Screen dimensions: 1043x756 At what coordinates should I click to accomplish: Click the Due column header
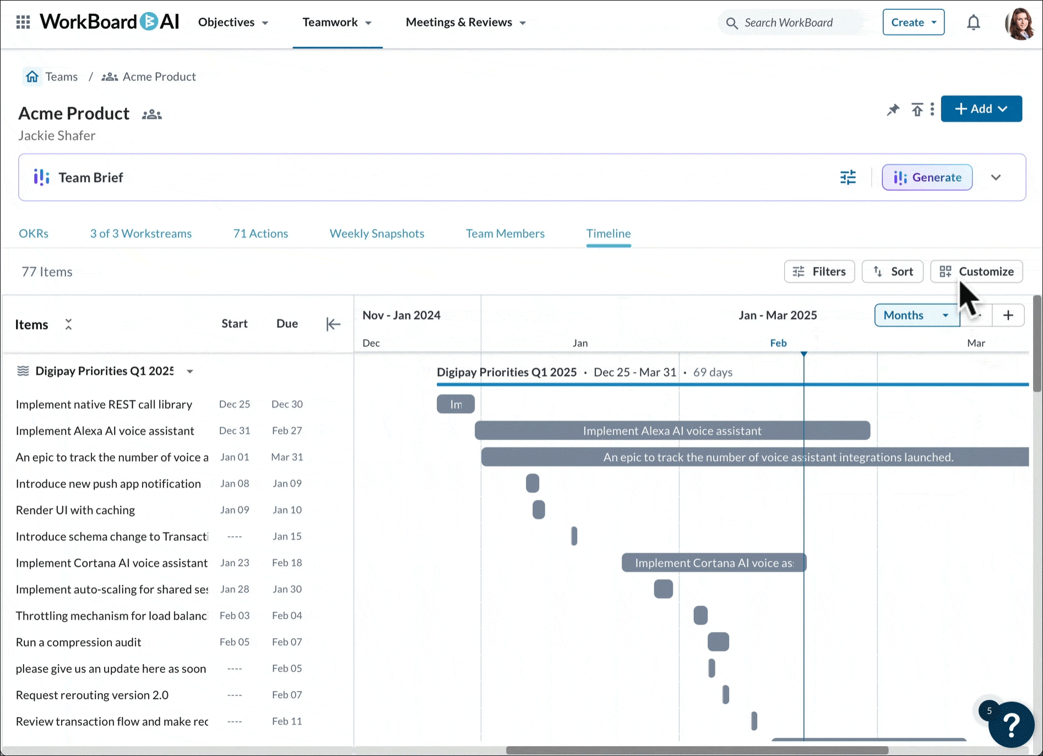click(x=287, y=324)
